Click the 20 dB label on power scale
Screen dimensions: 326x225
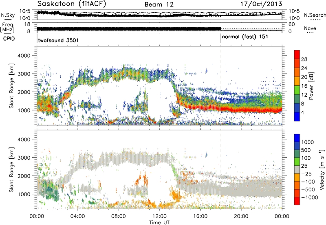tap(304, 77)
